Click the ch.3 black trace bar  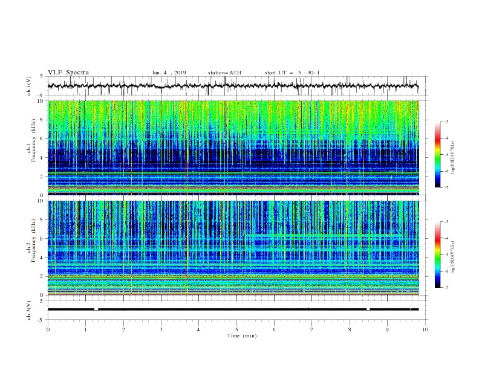(x=233, y=310)
